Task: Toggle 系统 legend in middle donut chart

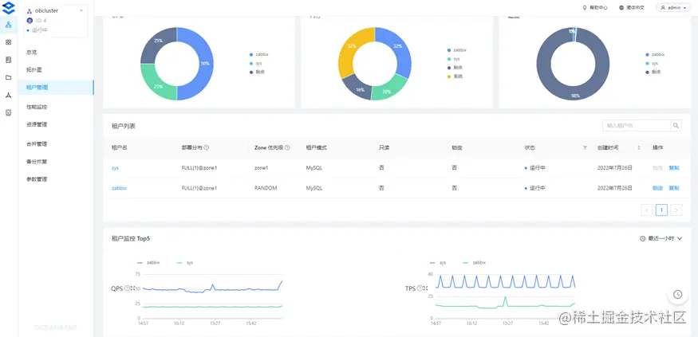Action: pos(455,76)
